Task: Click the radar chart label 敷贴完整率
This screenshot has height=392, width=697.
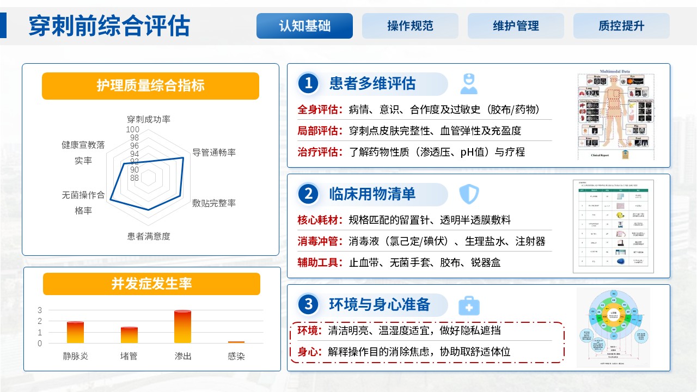Action: pyautogui.click(x=214, y=203)
